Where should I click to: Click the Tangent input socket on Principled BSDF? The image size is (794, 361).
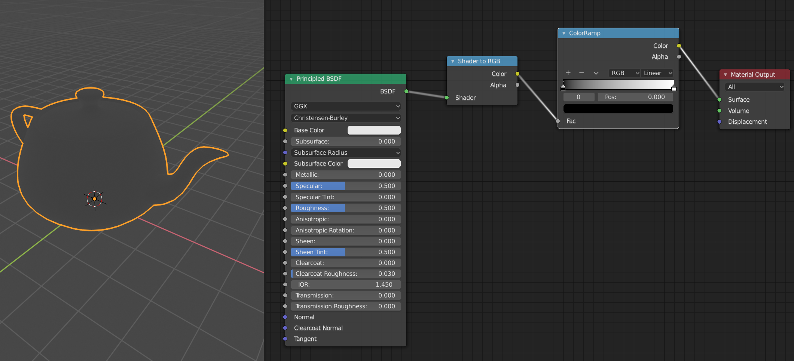pos(285,339)
